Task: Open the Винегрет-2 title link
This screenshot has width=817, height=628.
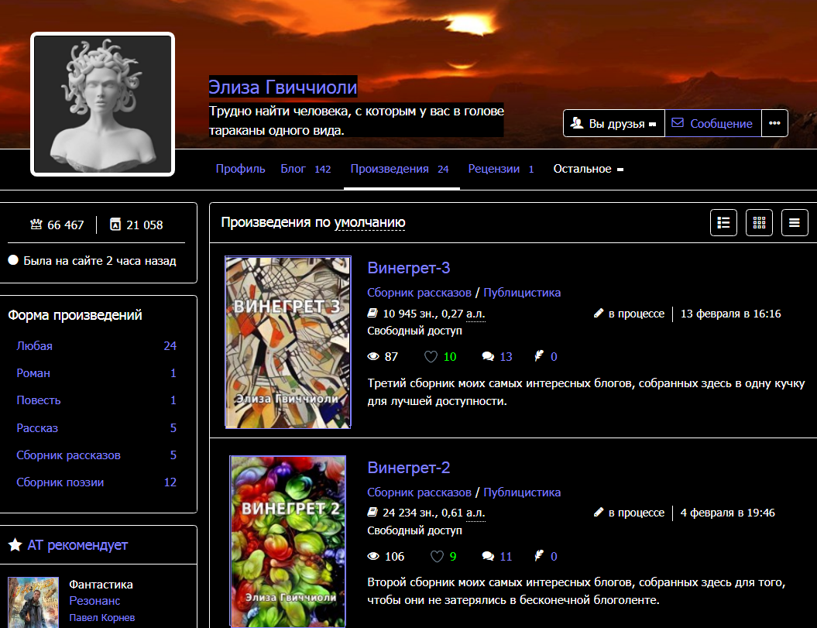Action: 409,468
